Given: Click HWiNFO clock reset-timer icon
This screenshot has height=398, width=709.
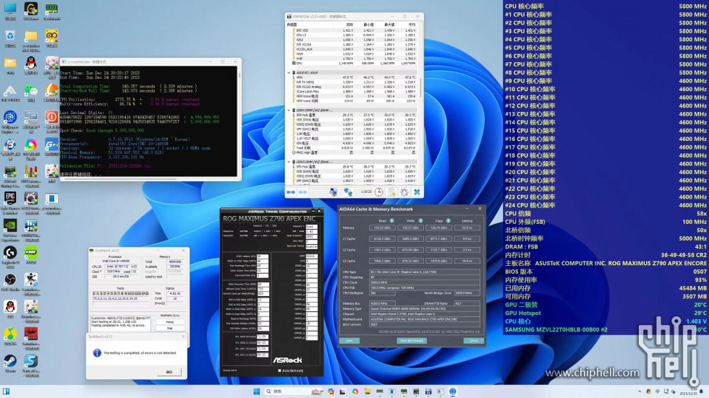Looking at the screenshot, I should pyautogui.click(x=379, y=192).
